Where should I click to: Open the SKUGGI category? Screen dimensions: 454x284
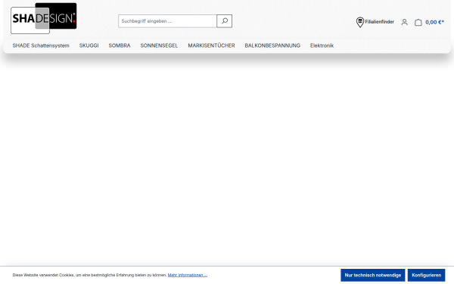click(89, 45)
